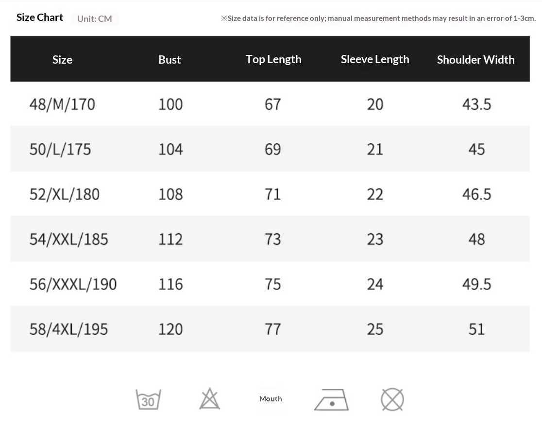Click the wash at 30 degrees icon
The image size is (542, 431).
(148, 399)
